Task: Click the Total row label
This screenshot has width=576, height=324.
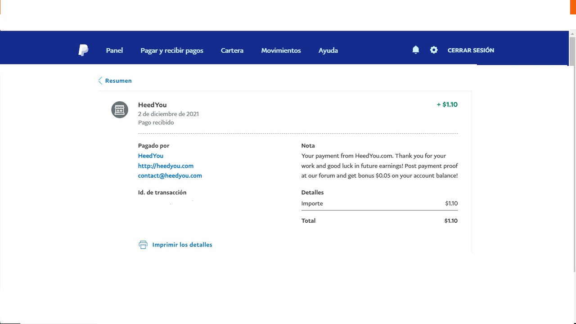Action: click(x=309, y=220)
